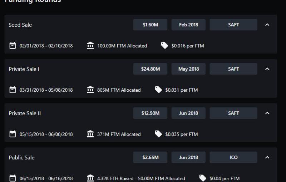286x182 pixels.
Task: Click the price tag icon next to $0.016 per FTM
Action: click(x=164, y=46)
